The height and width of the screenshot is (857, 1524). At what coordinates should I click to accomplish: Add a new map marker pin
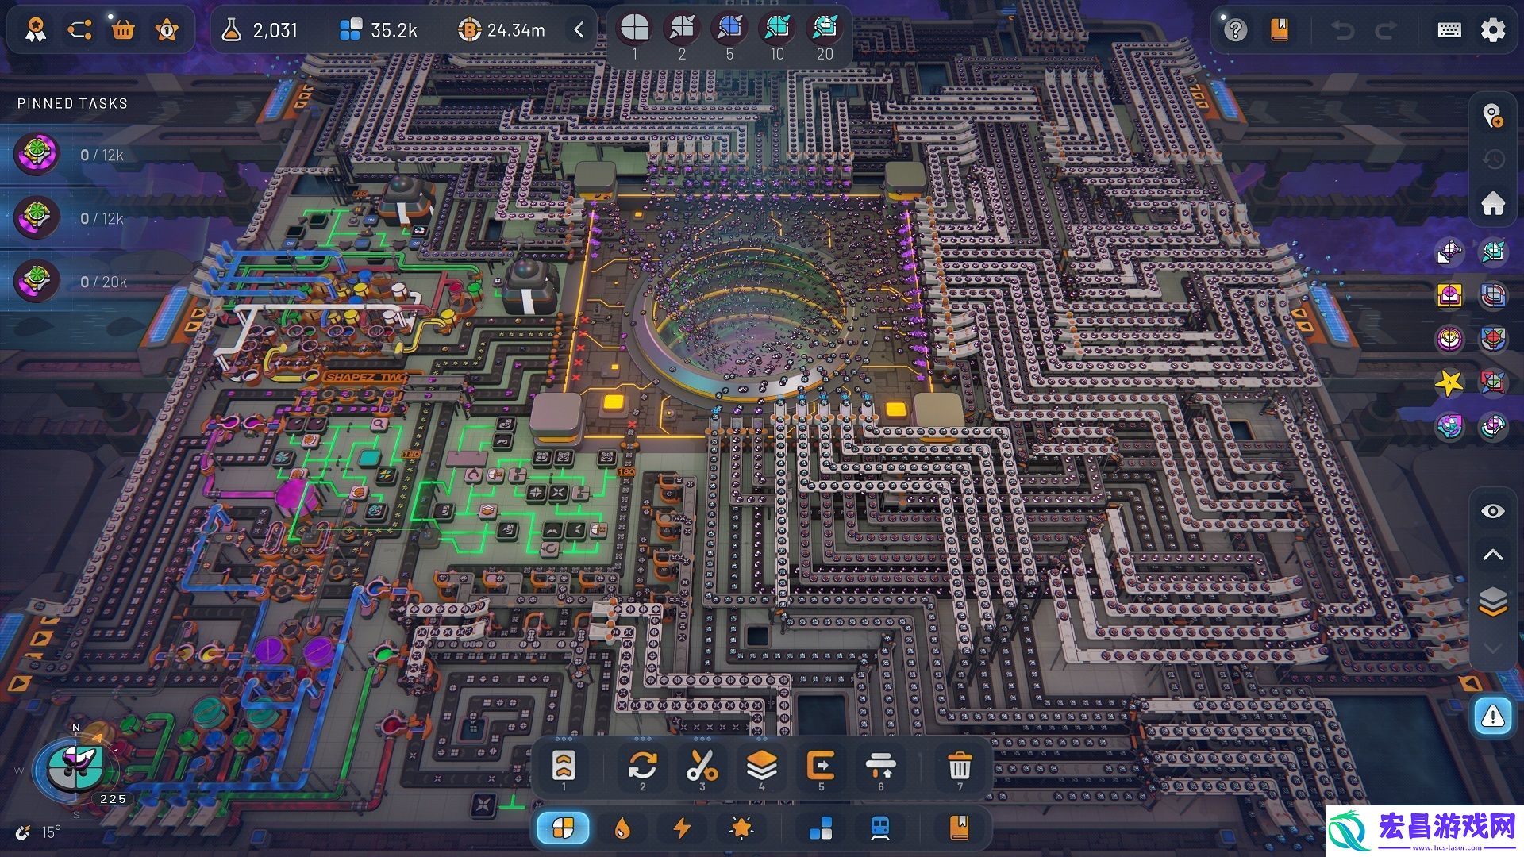(x=1493, y=117)
